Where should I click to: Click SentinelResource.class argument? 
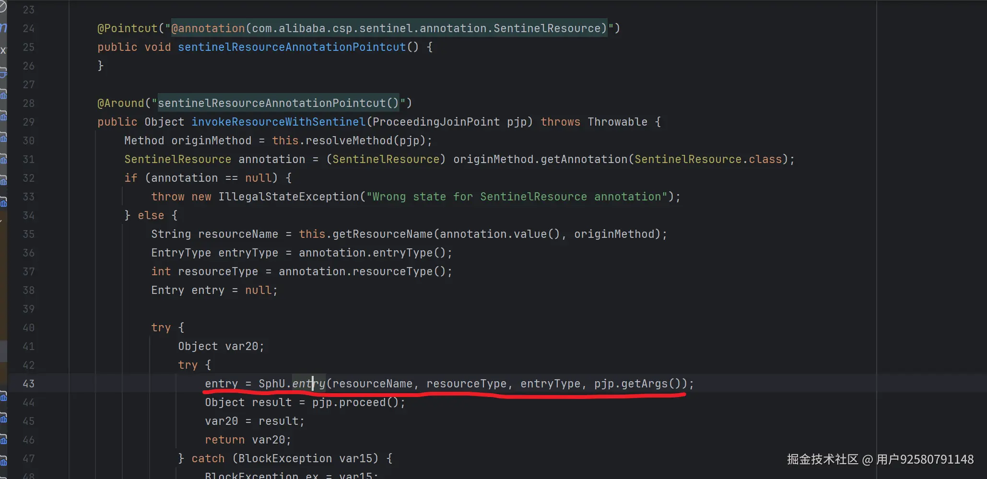click(708, 159)
